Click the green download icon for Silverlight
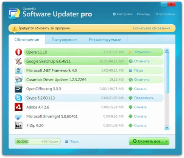184x158 pixels. 131,116
